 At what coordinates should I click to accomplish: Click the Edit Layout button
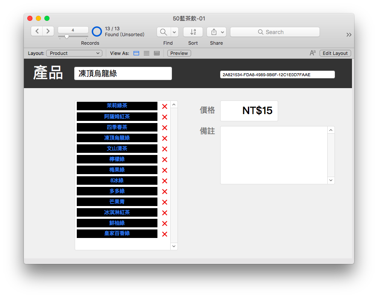tap(335, 53)
